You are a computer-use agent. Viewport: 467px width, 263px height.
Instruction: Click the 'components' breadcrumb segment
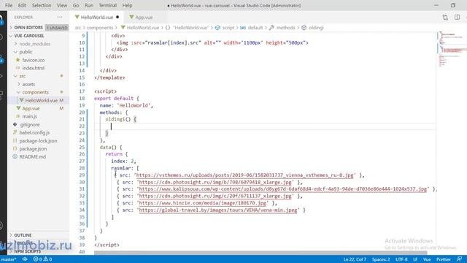coord(100,28)
